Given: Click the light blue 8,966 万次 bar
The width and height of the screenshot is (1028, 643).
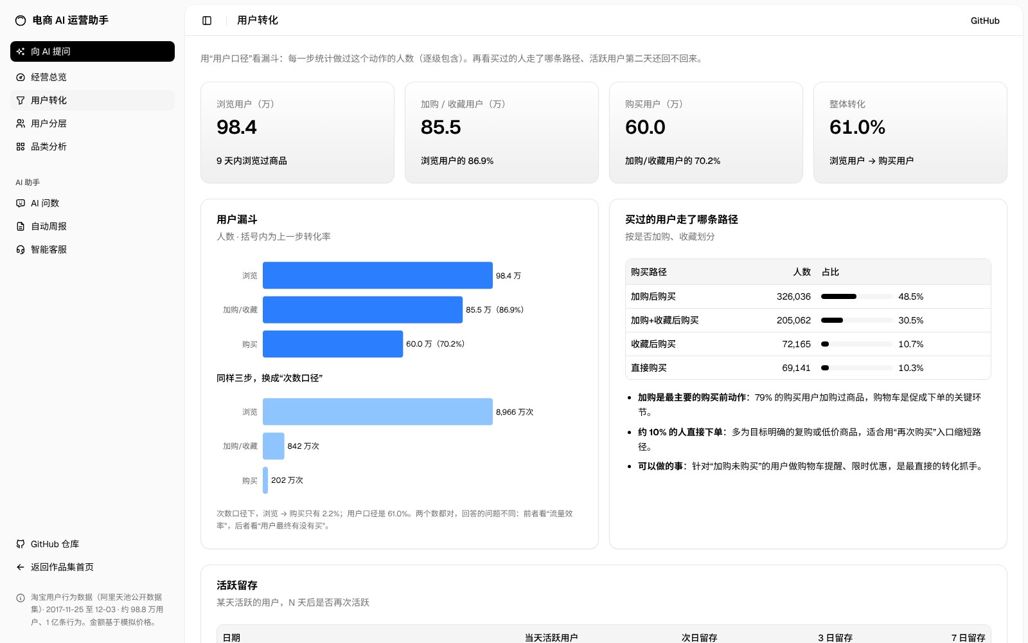Looking at the screenshot, I should (x=378, y=412).
